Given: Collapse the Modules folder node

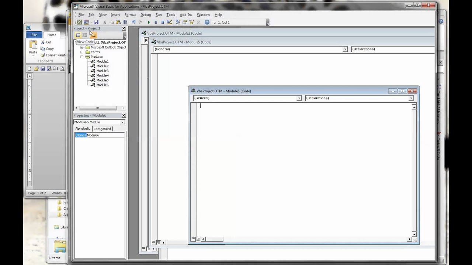Looking at the screenshot, I should tap(82, 57).
